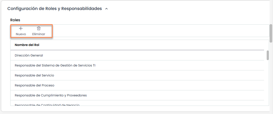
Task: Click the trash can Eliminar icon
Action: point(38,28)
